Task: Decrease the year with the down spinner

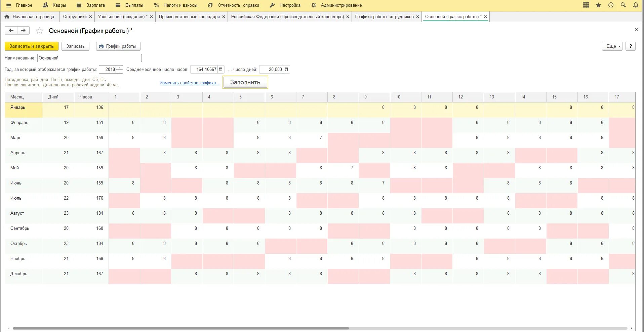Action: (x=119, y=71)
